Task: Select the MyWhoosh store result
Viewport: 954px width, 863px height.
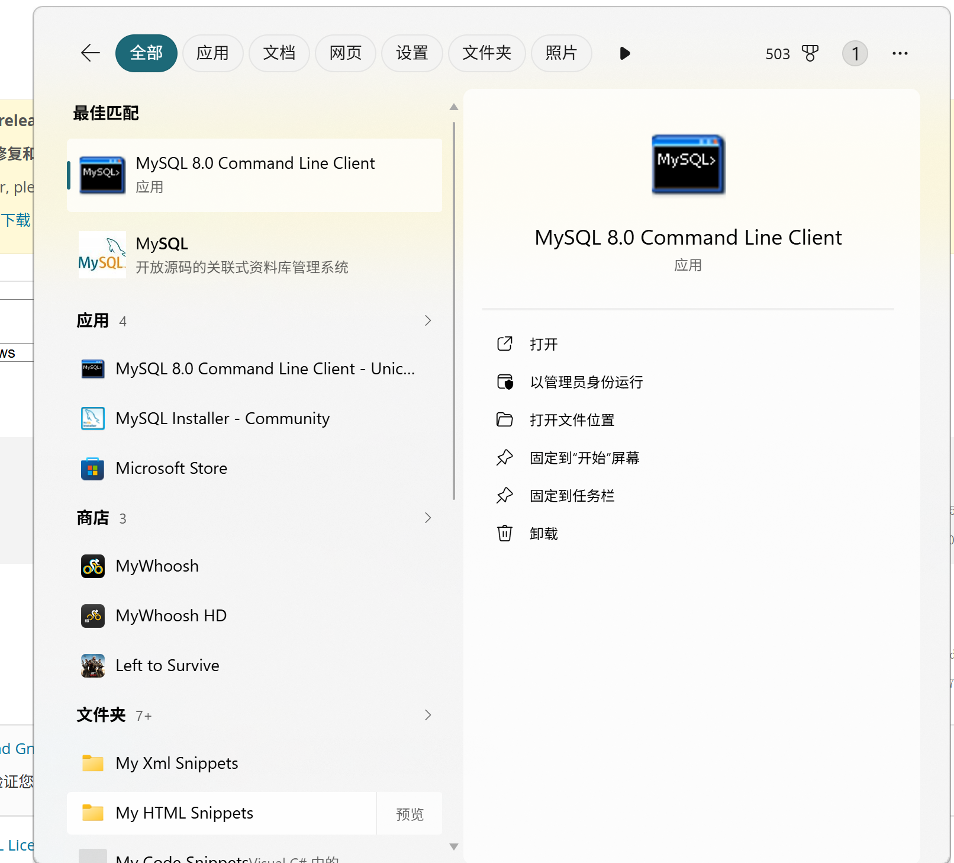Action: pyautogui.click(x=254, y=566)
